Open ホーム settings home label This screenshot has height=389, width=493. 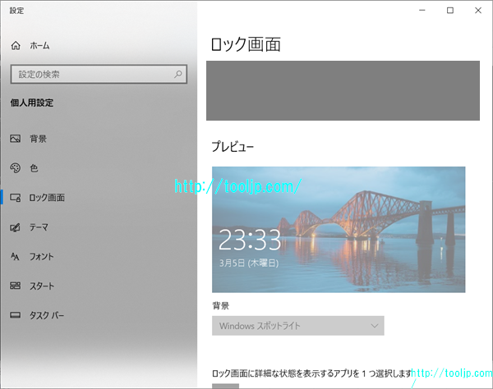tap(39, 46)
